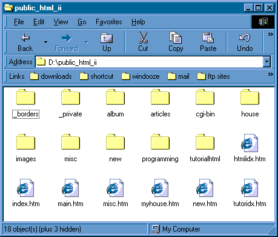
Task: Close the public_html_ii window
Action: [x=270, y=8]
